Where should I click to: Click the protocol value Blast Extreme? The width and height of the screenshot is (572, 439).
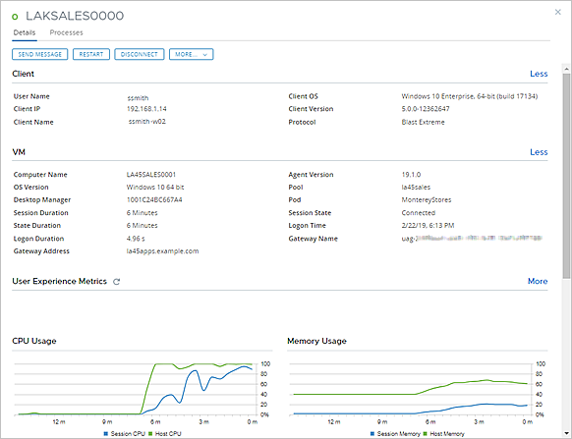point(424,122)
